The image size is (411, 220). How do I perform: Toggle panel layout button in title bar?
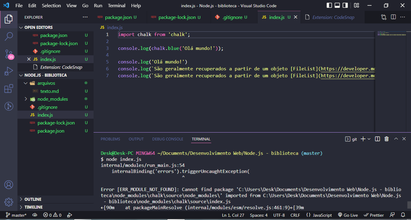[x=337, y=5]
